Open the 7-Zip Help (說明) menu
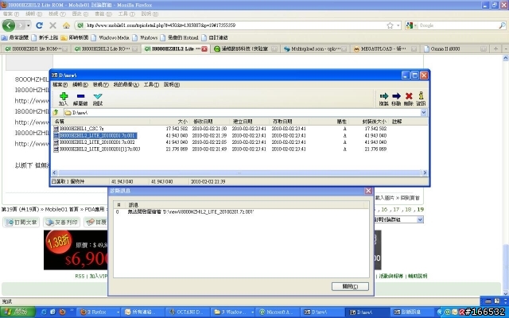Screen dimensions: 509x318 [172, 85]
